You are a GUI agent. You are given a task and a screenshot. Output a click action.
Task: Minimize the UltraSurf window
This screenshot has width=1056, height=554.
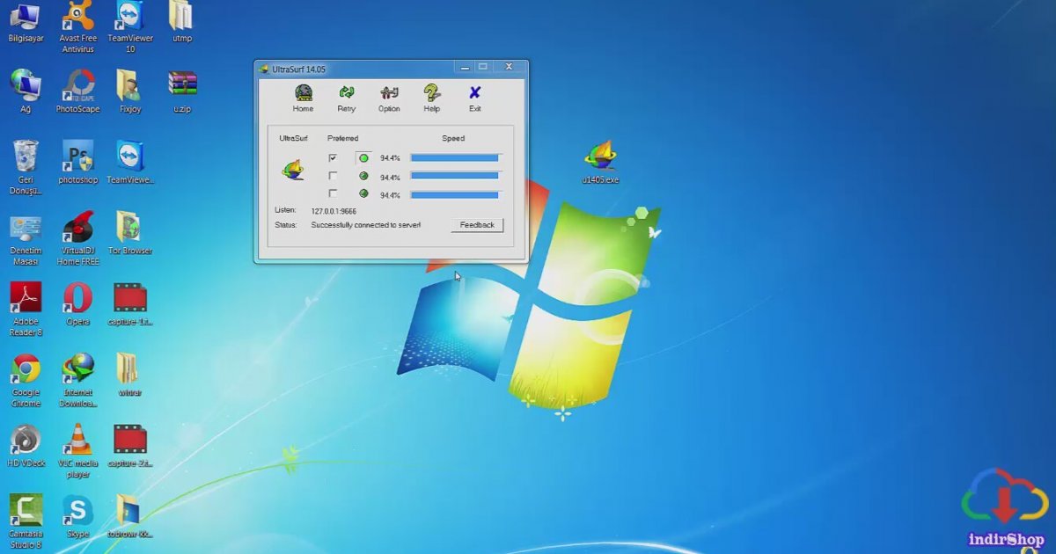(x=464, y=67)
